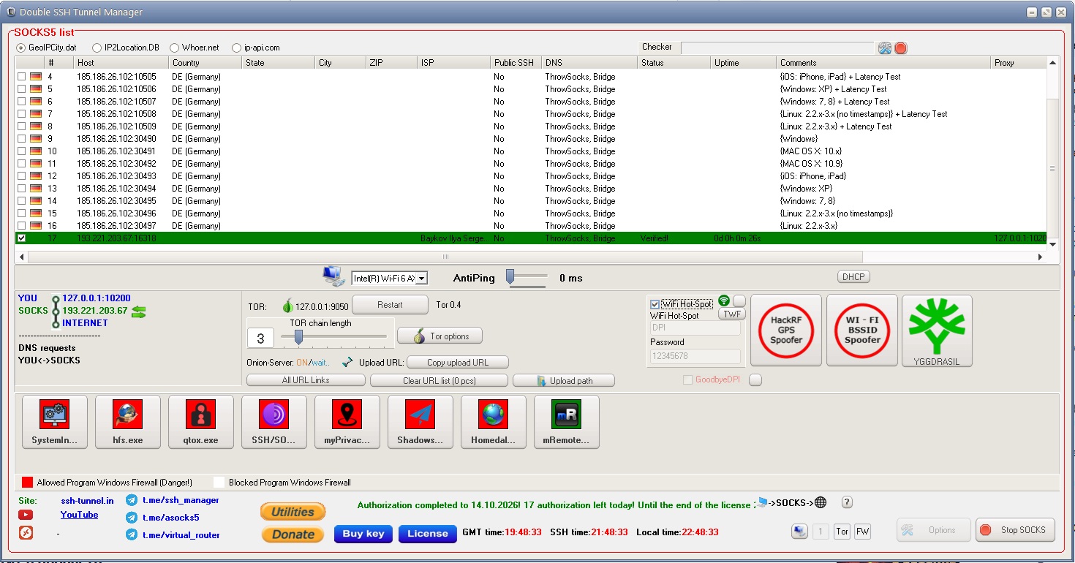The width and height of the screenshot is (1075, 563).
Task: Launch the Shadowsocks paper plane shortcut
Action: (420, 421)
